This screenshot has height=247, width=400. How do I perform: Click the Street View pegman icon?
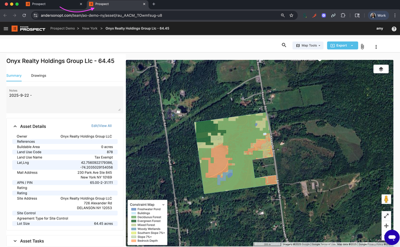click(386, 200)
